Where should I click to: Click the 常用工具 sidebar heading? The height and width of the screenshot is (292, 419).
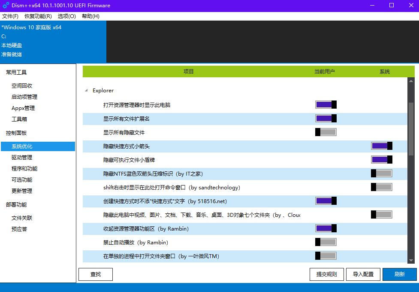(16, 72)
